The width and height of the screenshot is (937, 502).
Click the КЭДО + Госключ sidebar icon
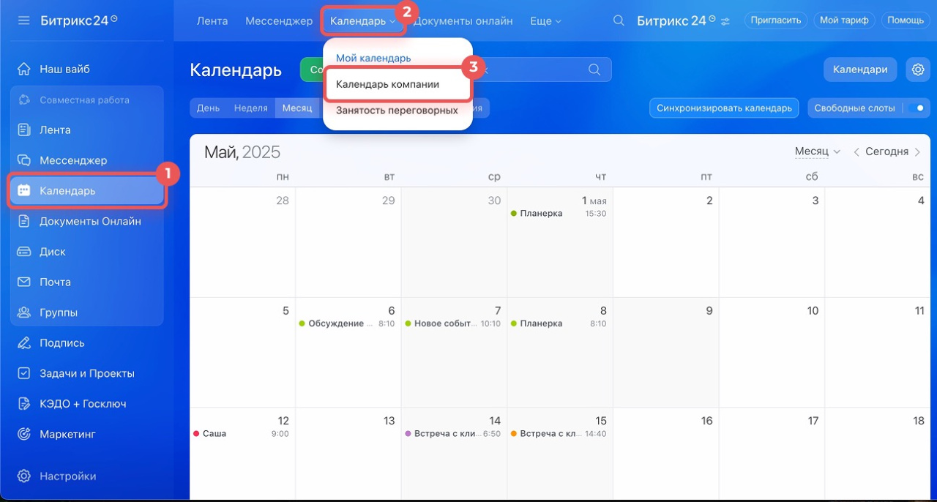[24, 404]
